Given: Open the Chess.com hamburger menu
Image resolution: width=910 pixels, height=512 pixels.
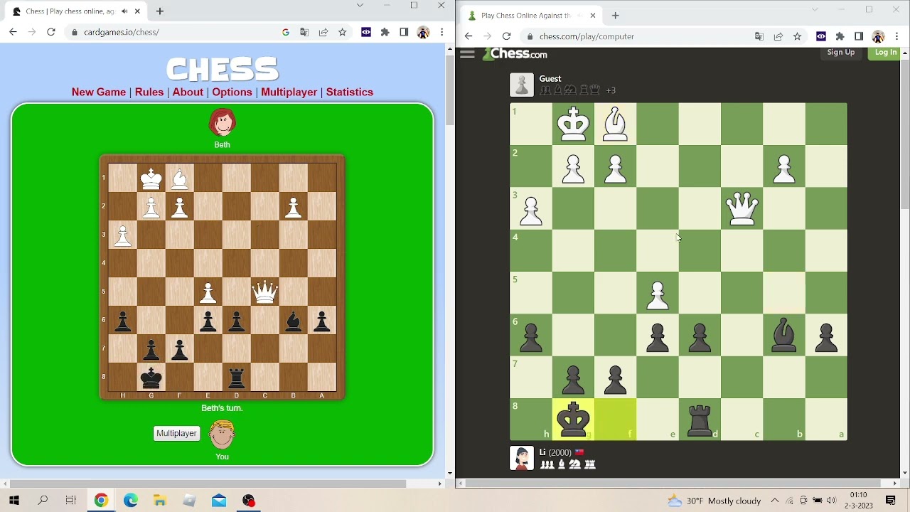Looking at the screenshot, I should click(x=467, y=53).
